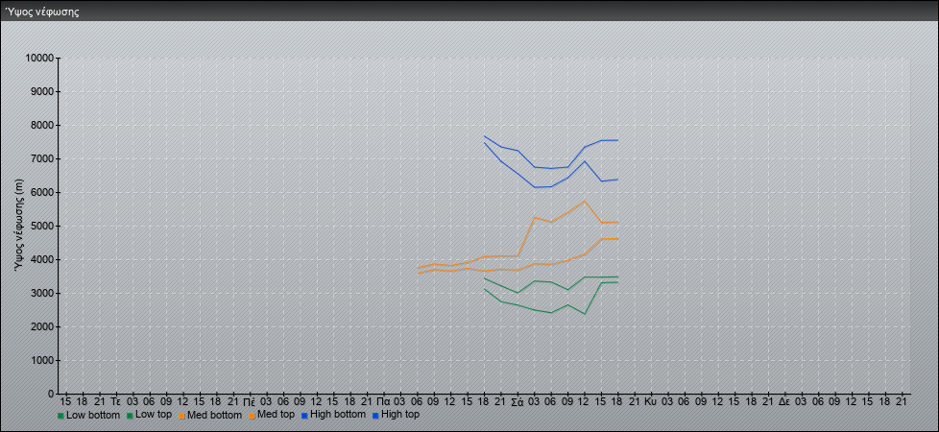The height and width of the screenshot is (432, 939).
Task: Click the '0' y-axis label
Action: [52, 394]
